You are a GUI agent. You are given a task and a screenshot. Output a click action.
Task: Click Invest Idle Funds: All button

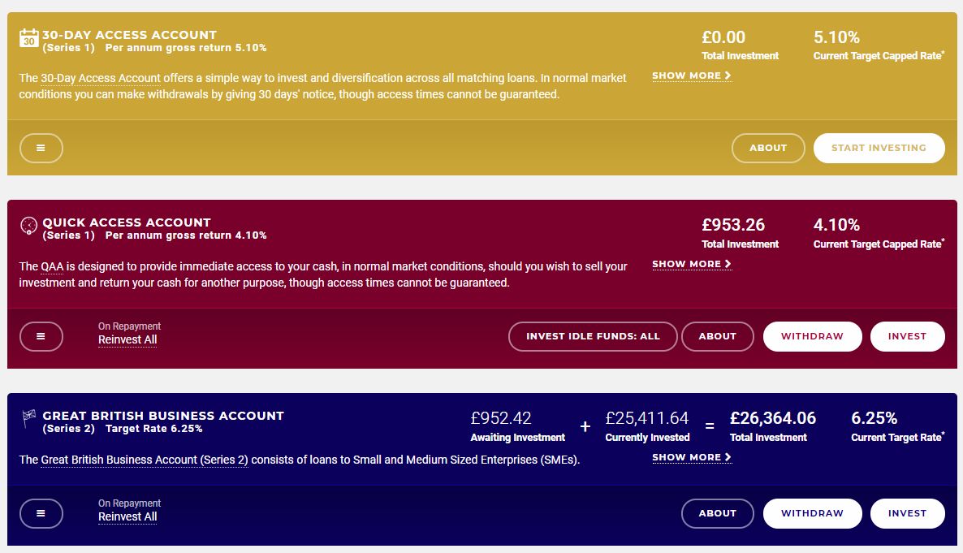(x=593, y=336)
